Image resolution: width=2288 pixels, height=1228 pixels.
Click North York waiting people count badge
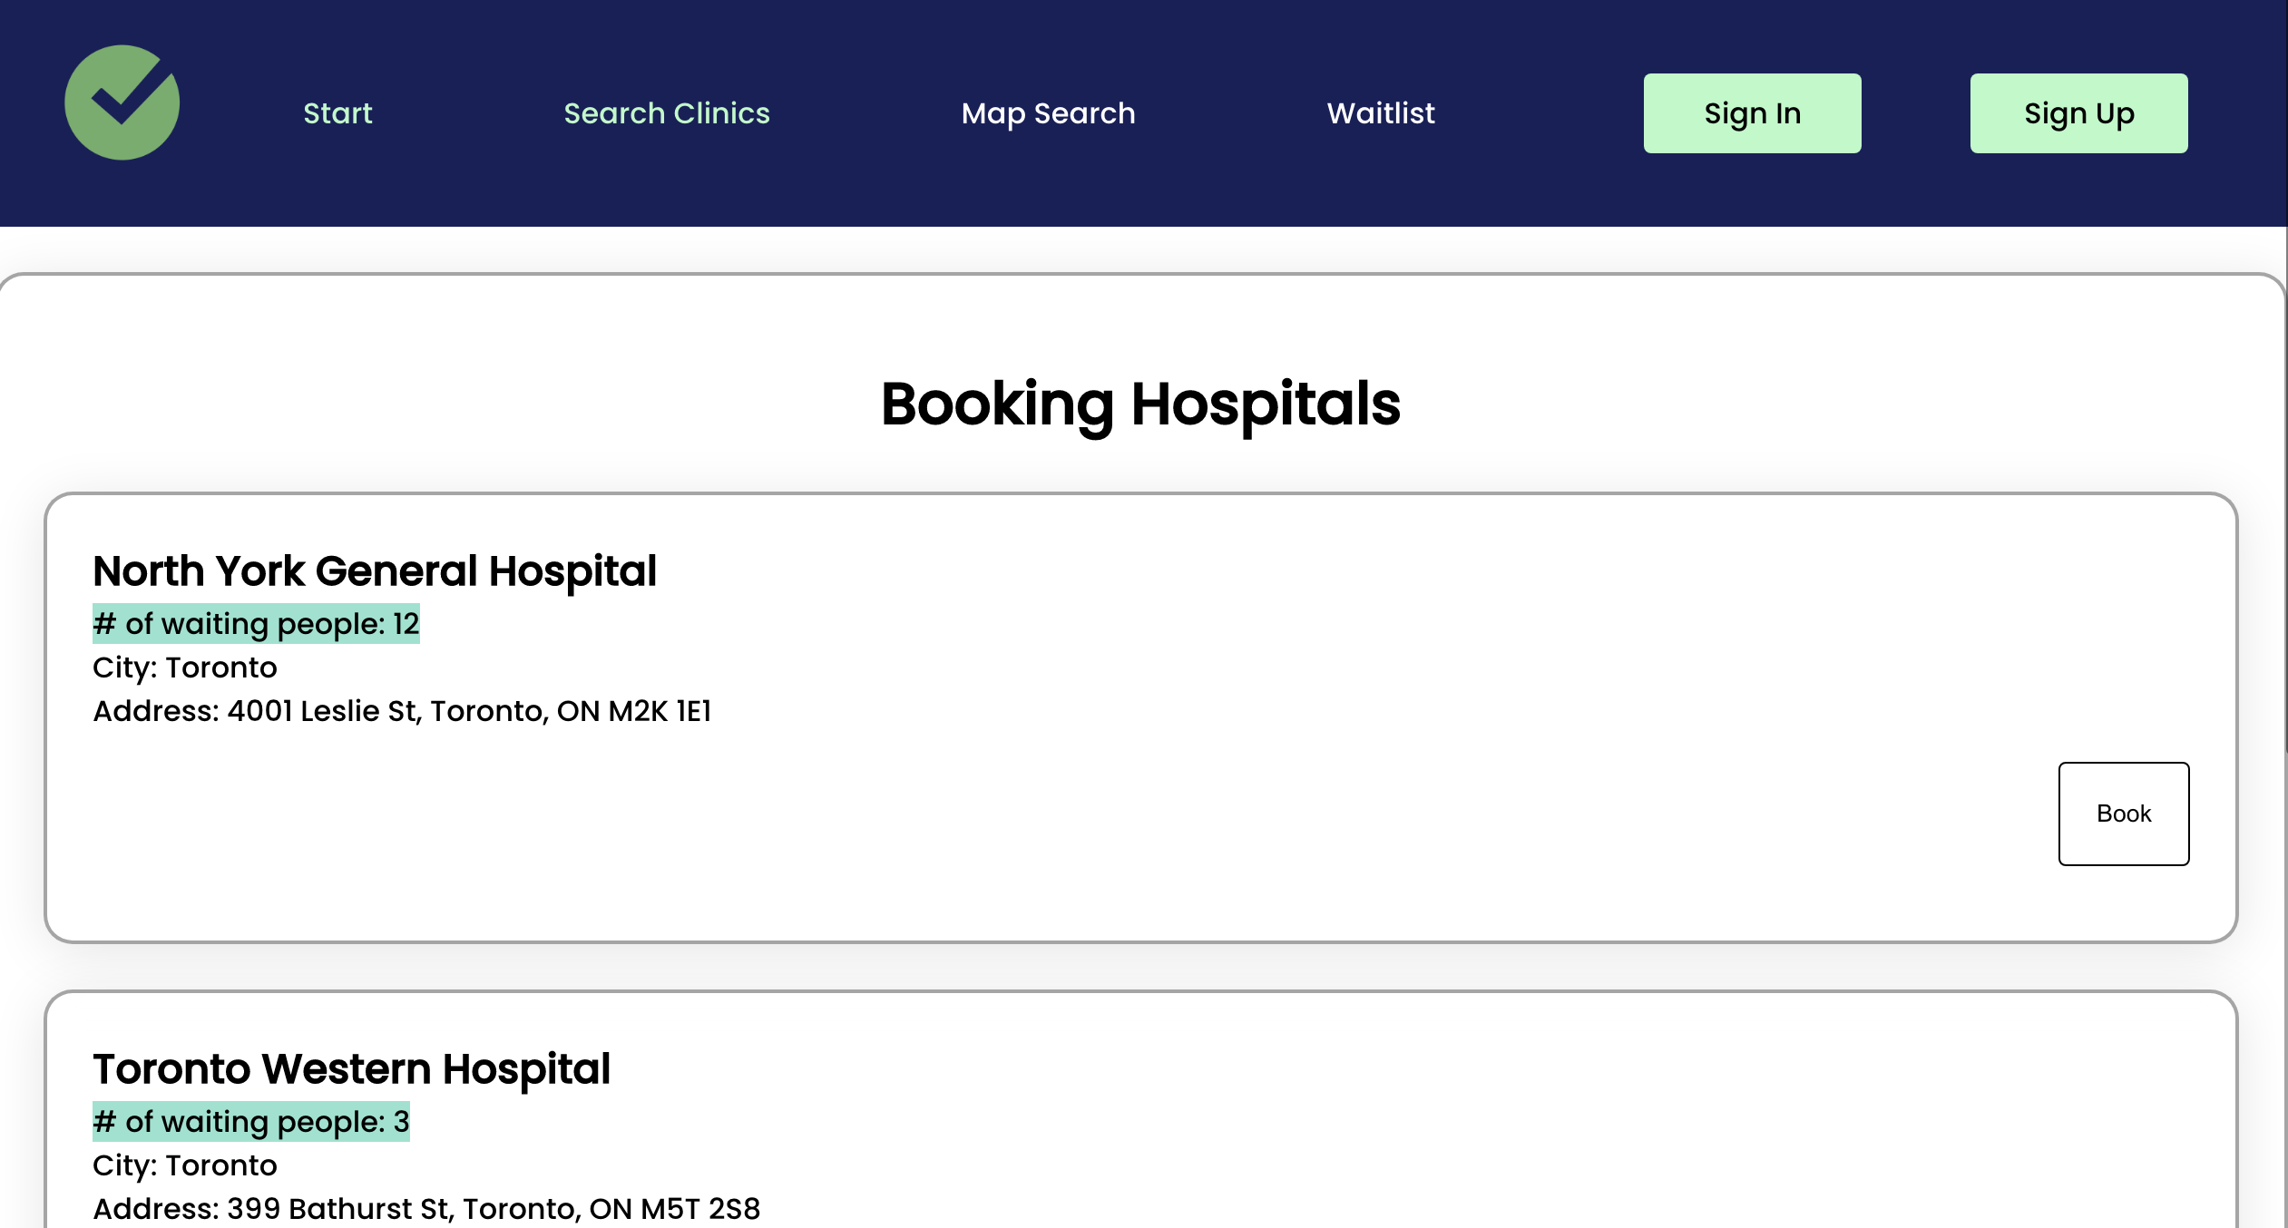coord(256,624)
